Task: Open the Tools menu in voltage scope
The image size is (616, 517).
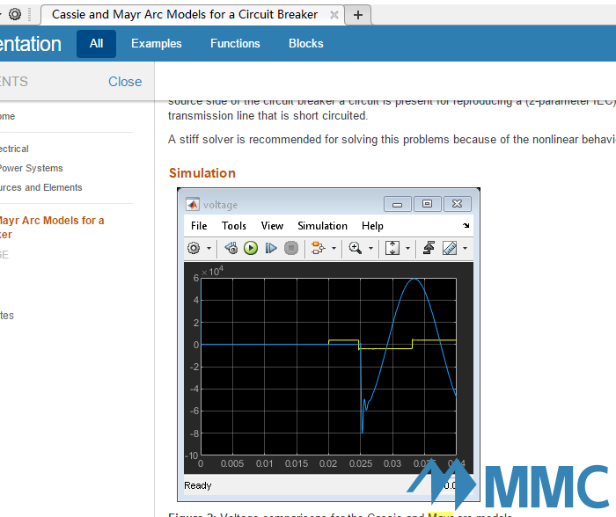Action: click(234, 226)
